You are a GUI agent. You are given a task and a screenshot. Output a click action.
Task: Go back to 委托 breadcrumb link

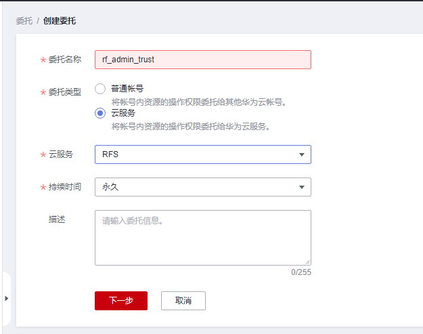(x=24, y=21)
